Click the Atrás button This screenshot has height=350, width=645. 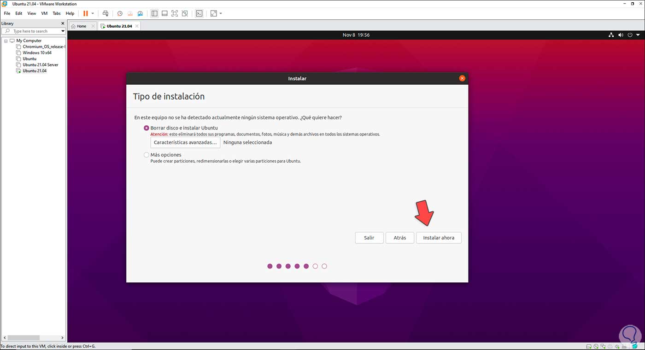pos(400,238)
